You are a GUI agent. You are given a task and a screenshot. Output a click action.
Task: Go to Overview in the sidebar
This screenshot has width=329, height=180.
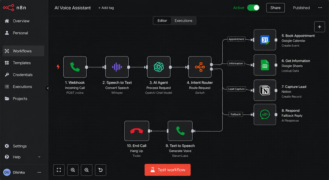pyautogui.click(x=23, y=21)
